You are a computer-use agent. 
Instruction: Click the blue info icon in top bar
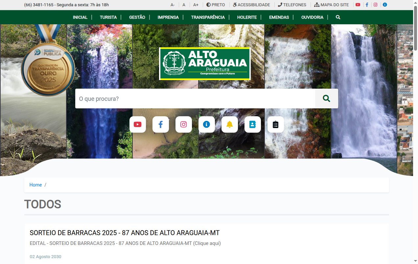tap(385, 5)
